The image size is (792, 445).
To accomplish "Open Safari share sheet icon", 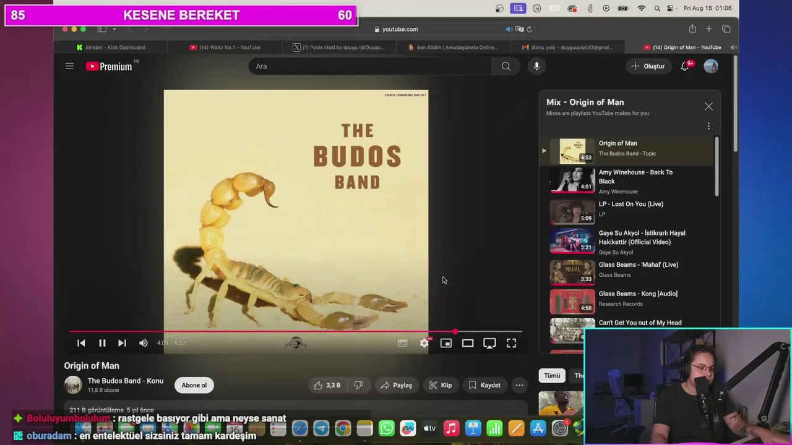I will coord(692,29).
